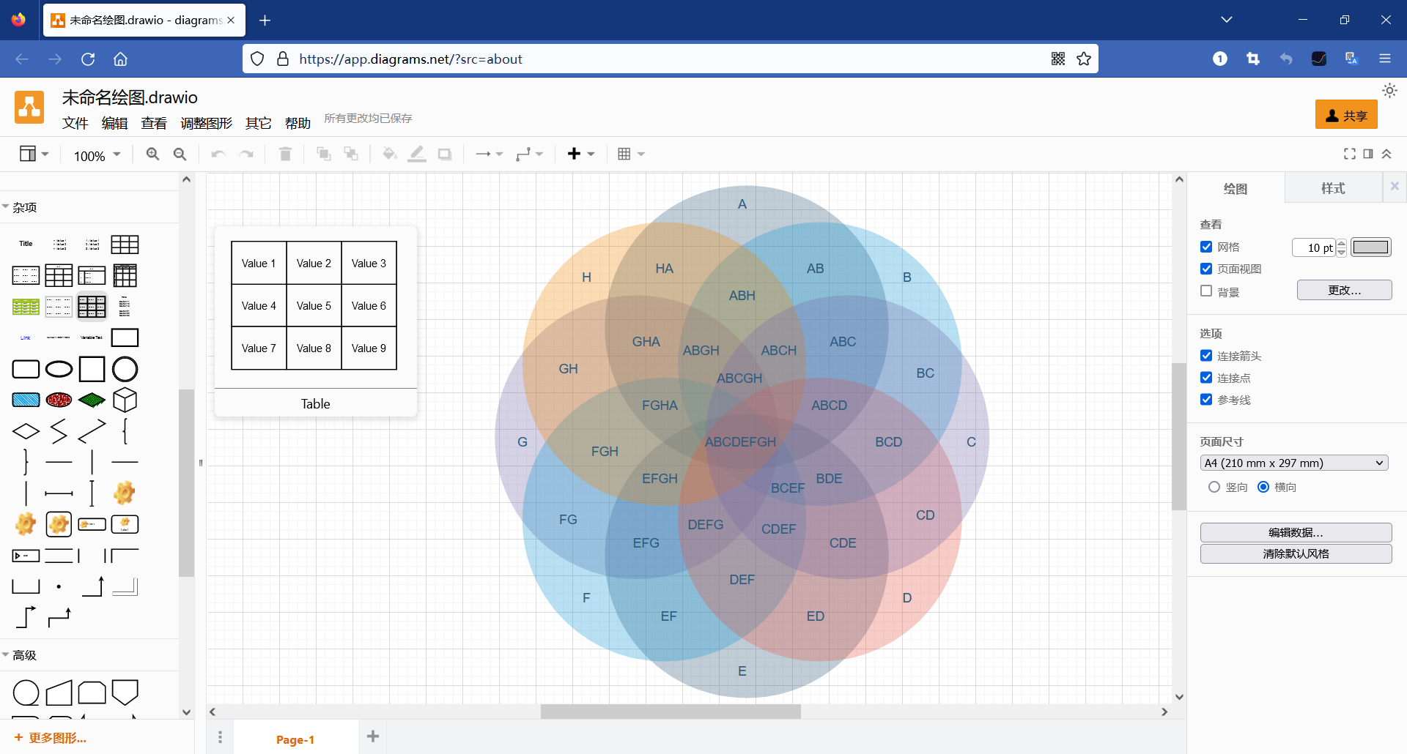Toggle the format panel icon
This screenshot has width=1407, height=754.
click(1368, 154)
